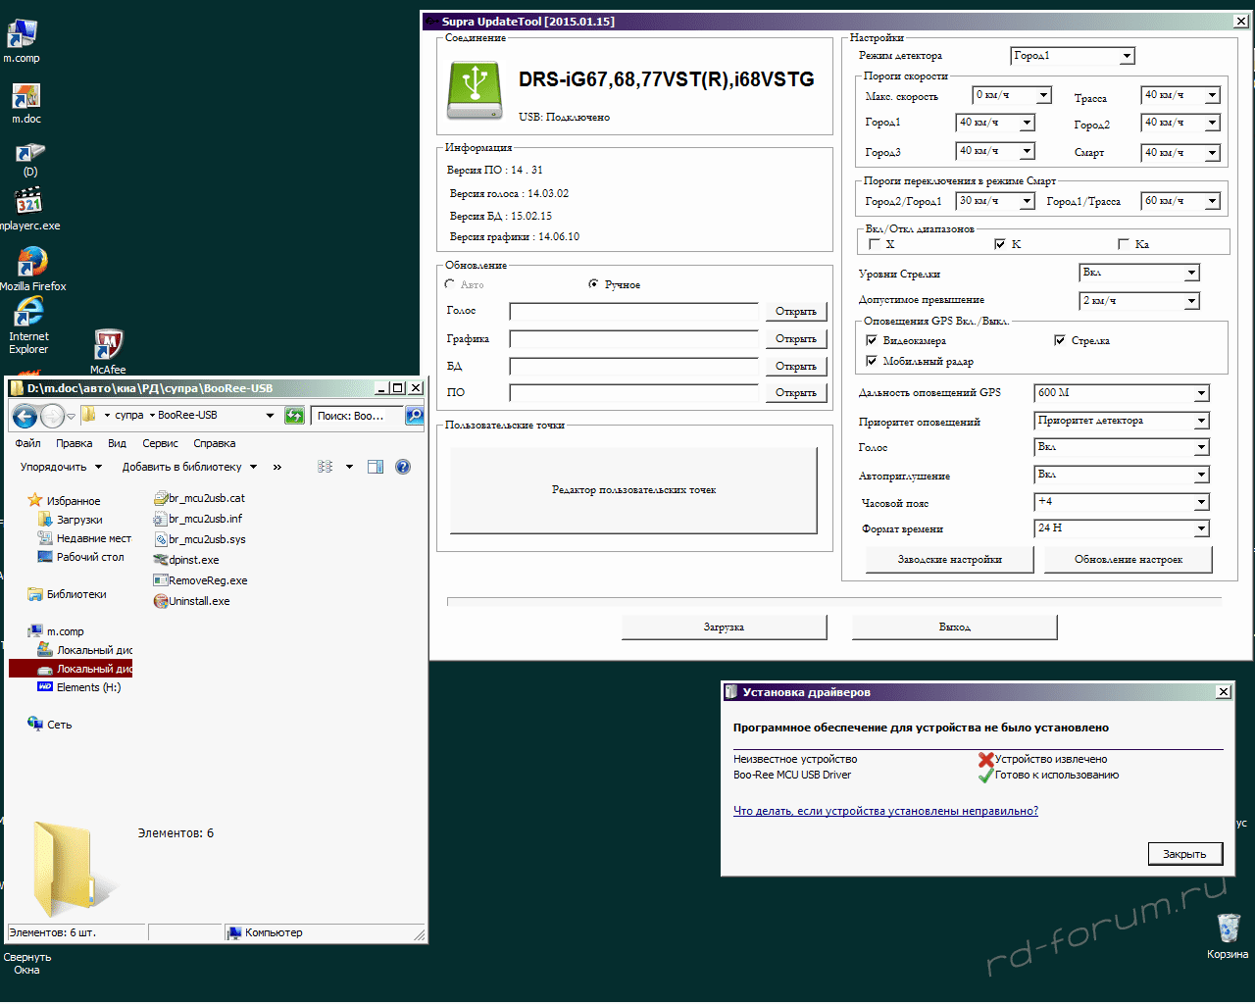Image resolution: width=1255 pixels, height=1004 pixels.
Task: Open the m.doc desktop icon
Action: pyautogui.click(x=26, y=103)
